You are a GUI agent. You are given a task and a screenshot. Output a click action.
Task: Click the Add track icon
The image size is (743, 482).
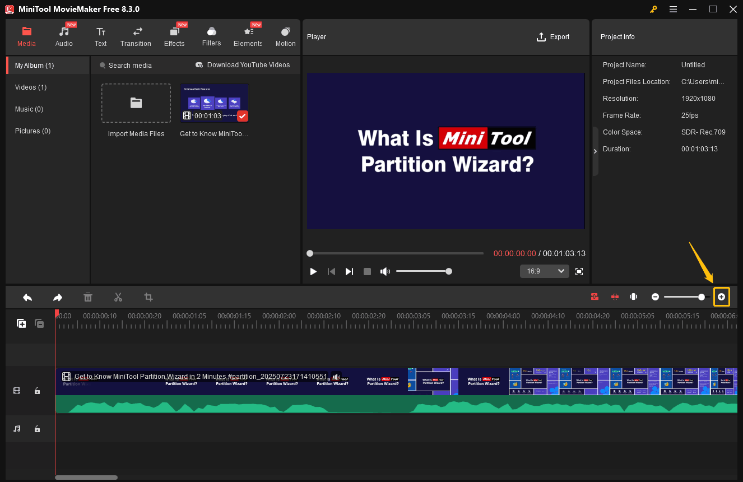(x=21, y=323)
